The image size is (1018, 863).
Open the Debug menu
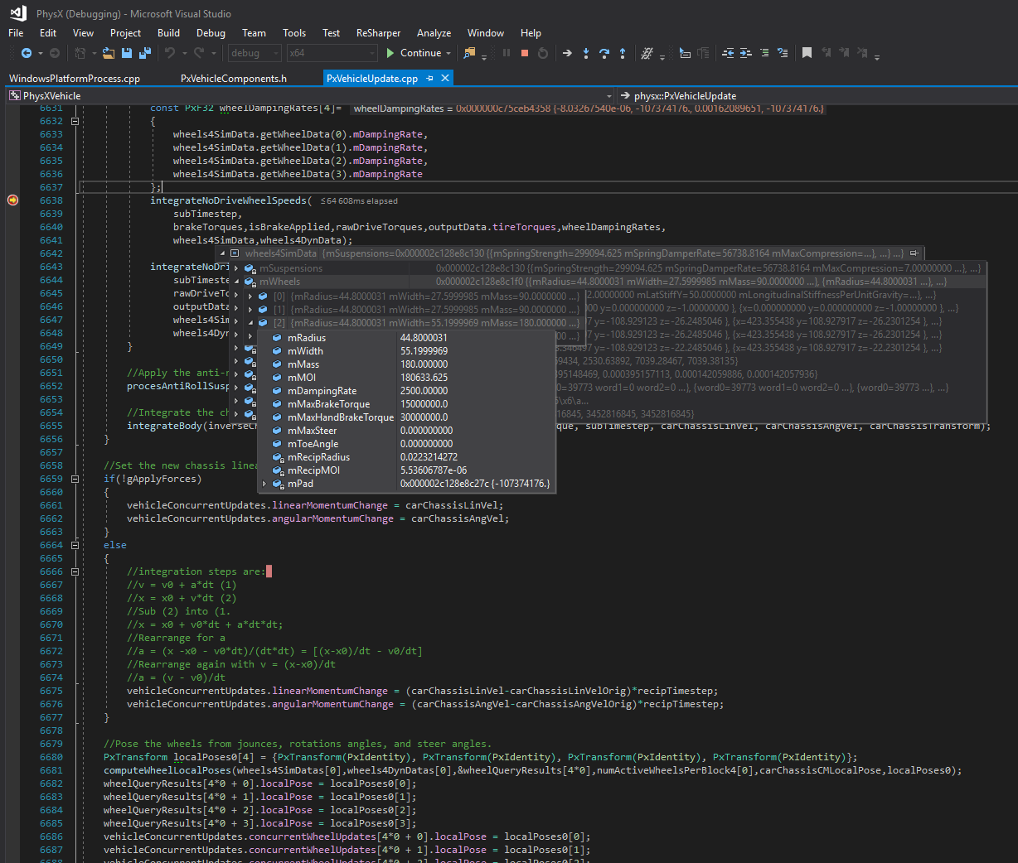pos(211,33)
